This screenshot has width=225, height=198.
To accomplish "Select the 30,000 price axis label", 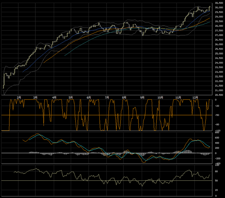I will click(219, 7).
